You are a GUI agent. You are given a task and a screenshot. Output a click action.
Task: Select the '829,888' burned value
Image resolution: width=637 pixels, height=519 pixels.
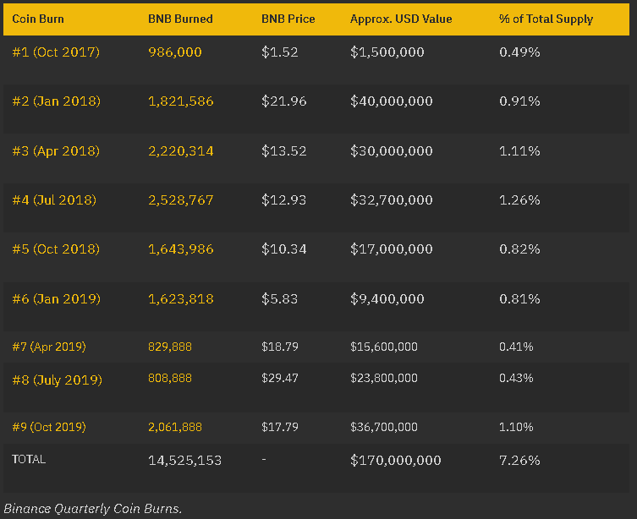coord(170,347)
